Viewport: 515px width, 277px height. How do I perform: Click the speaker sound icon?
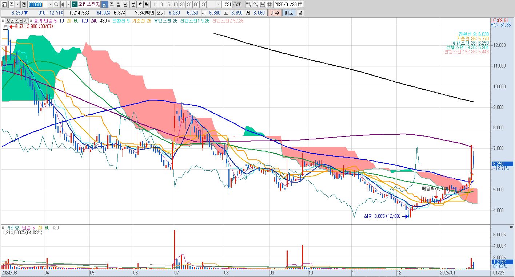coord(63,4)
